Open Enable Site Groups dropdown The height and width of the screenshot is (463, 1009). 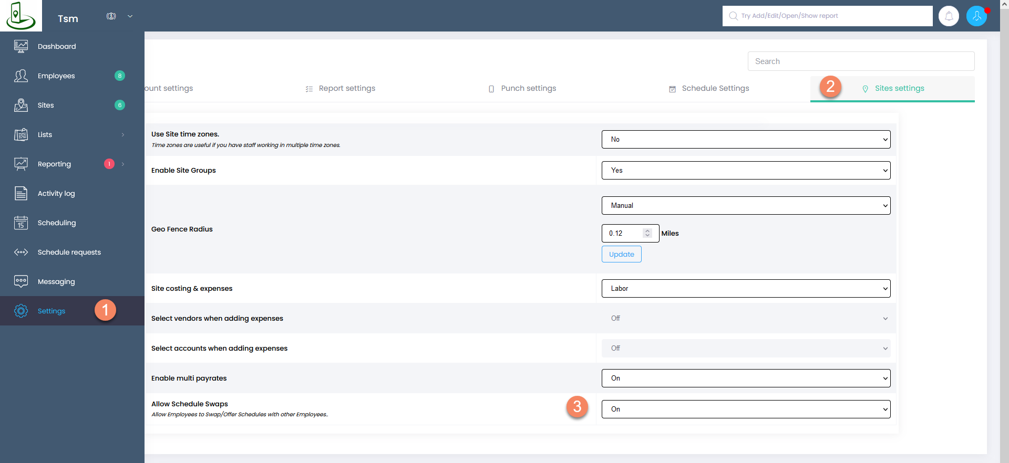pos(746,170)
